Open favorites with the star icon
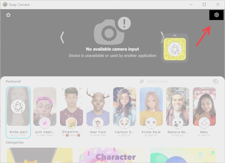Screen dimensions: 225x163 click(8, 15)
